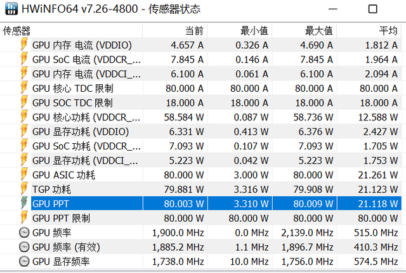Image resolution: width=406 pixels, height=273 pixels.
Task: Select the GPU 内存 电流 (VDDIO) sensor label
Action: pos(82,45)
